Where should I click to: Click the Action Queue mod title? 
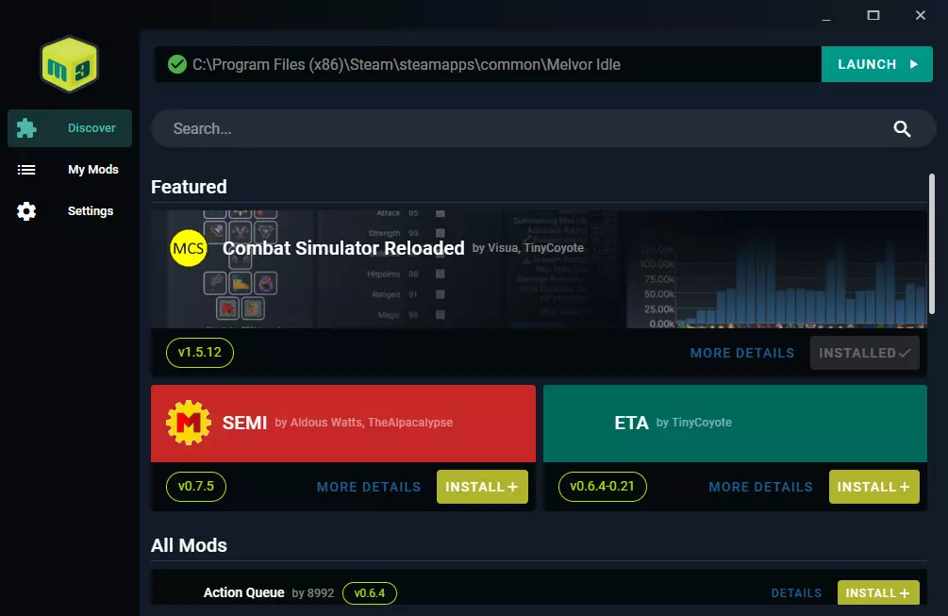(x=243, y=593)
